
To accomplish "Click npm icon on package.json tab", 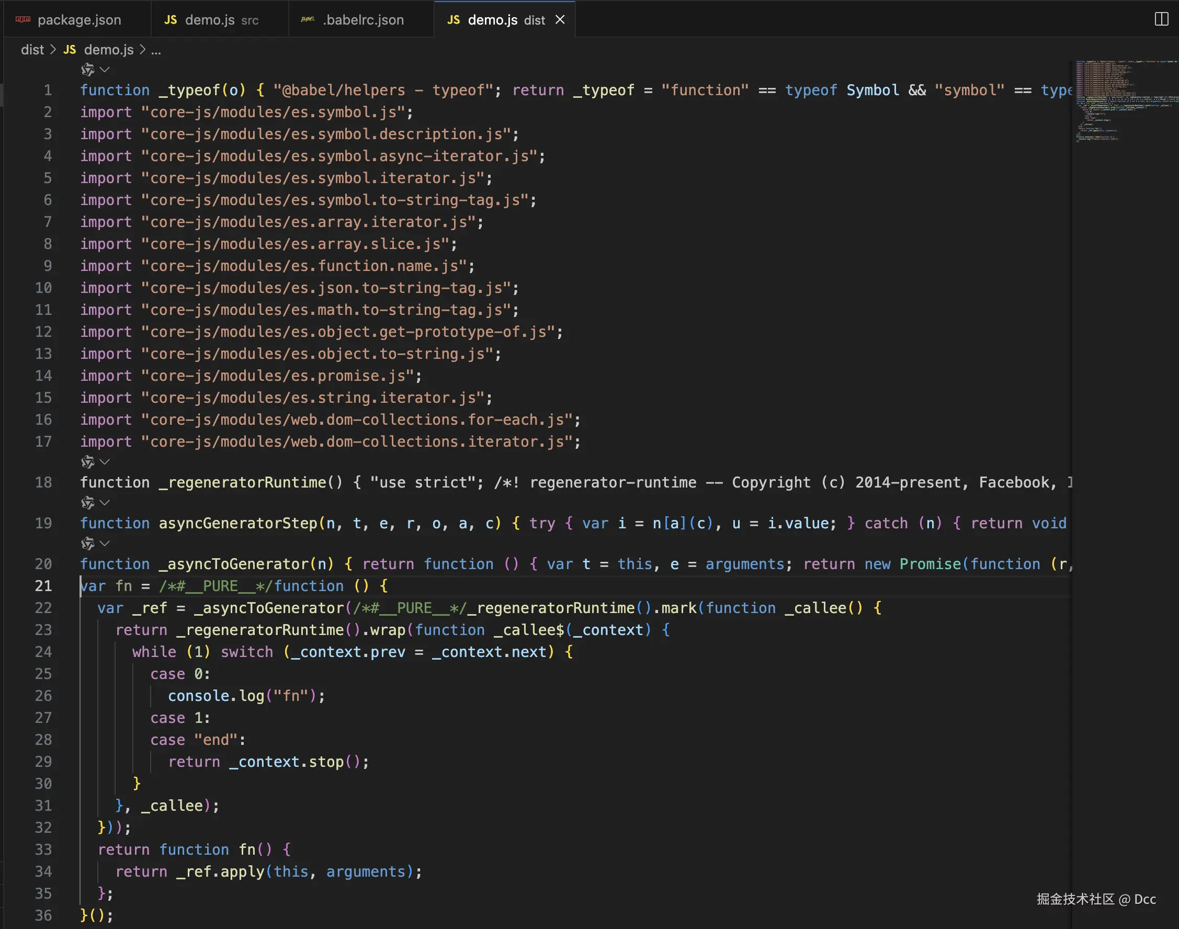I will click(23, 19).
